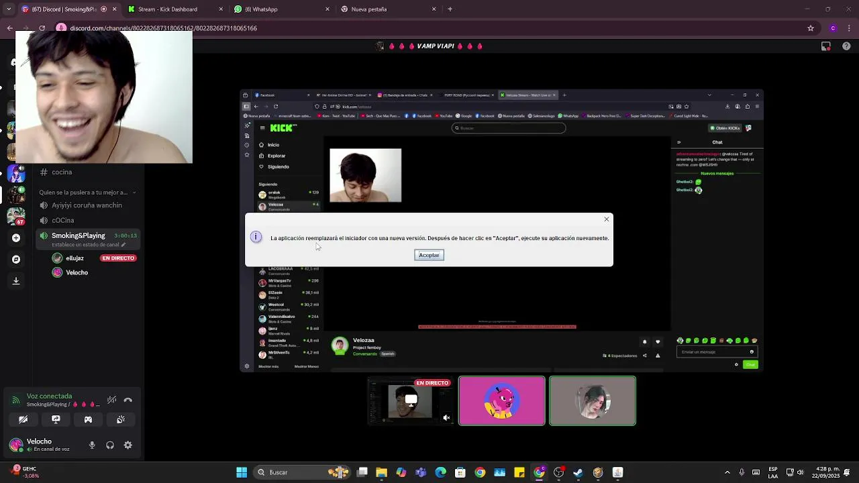Viewport: 859px width, 483px height.
Task: Unmute the stream audio speaker icon on the tile
Action: point(446,418)
